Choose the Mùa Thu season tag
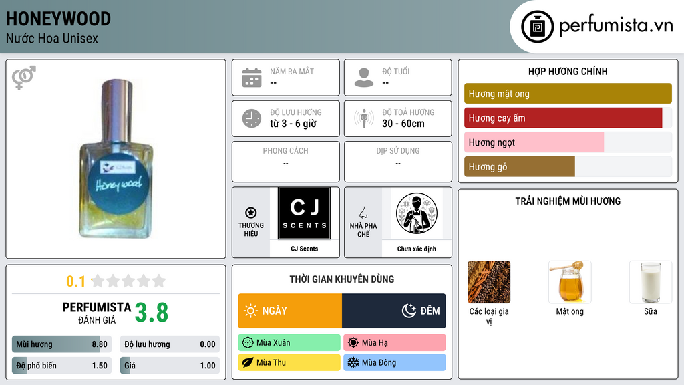Image resolution: width=684 pixels, height=385 pixels. 289,362
